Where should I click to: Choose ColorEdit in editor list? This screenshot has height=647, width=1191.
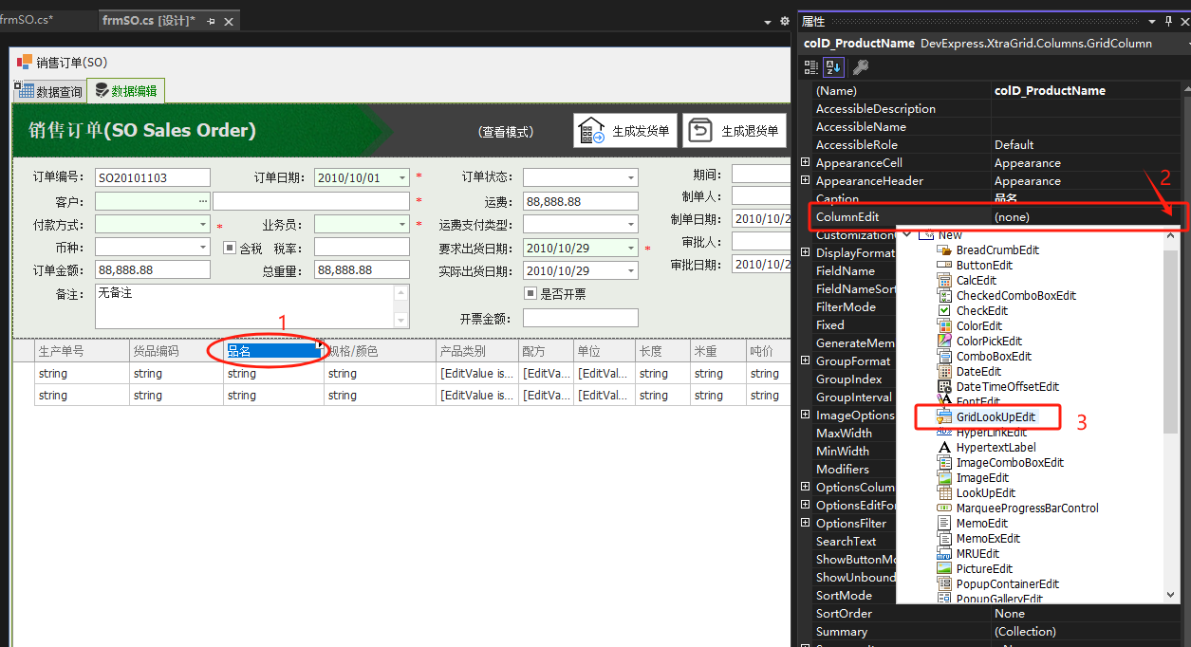[x=979, y=325]
